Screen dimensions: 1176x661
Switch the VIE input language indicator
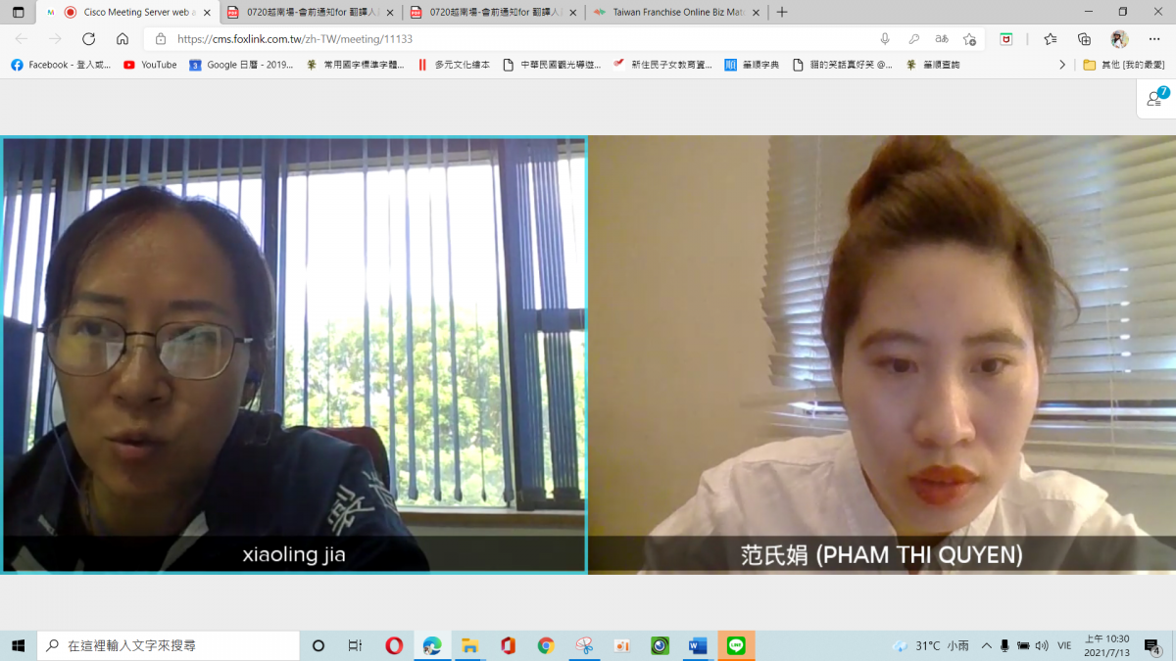pos(1065,646)
